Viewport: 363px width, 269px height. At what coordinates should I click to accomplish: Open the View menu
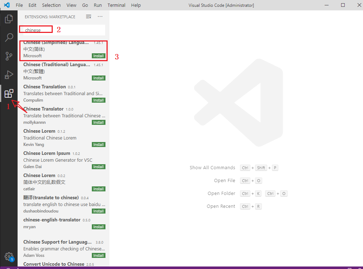coord(71,5)
